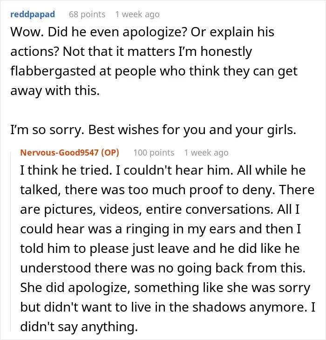Open reddpapad's user profile
Image resolution: width=326 pixels, height=340 pixels.
pos(33,14)
